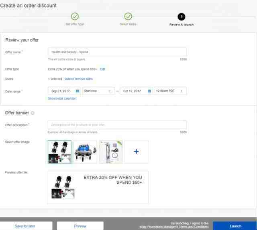Open Promotions Manager's Terms and Conditions link

click(x=174, y=227)
